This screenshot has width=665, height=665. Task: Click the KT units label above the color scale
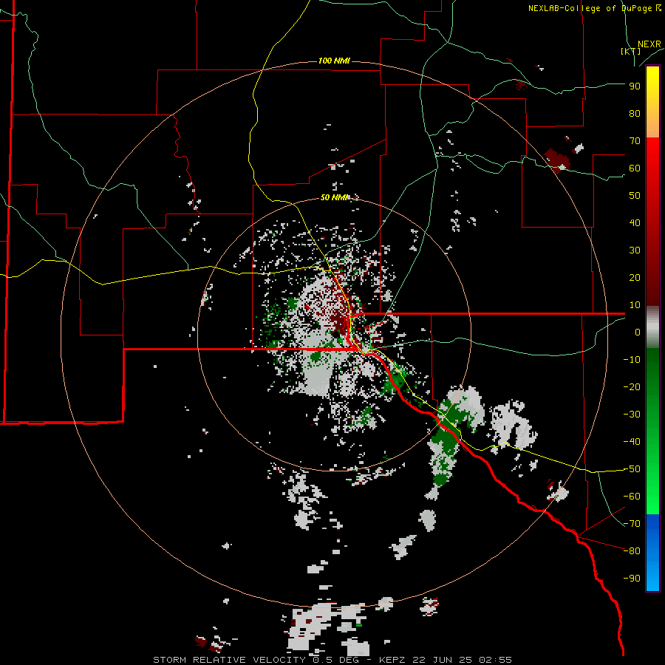(x=630, y=51)
